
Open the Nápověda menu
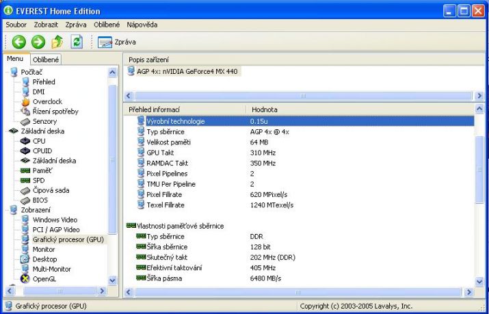142,25
